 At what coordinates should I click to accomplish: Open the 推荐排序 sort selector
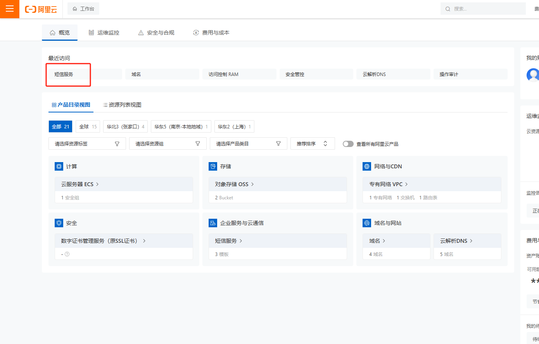(312, 143)
